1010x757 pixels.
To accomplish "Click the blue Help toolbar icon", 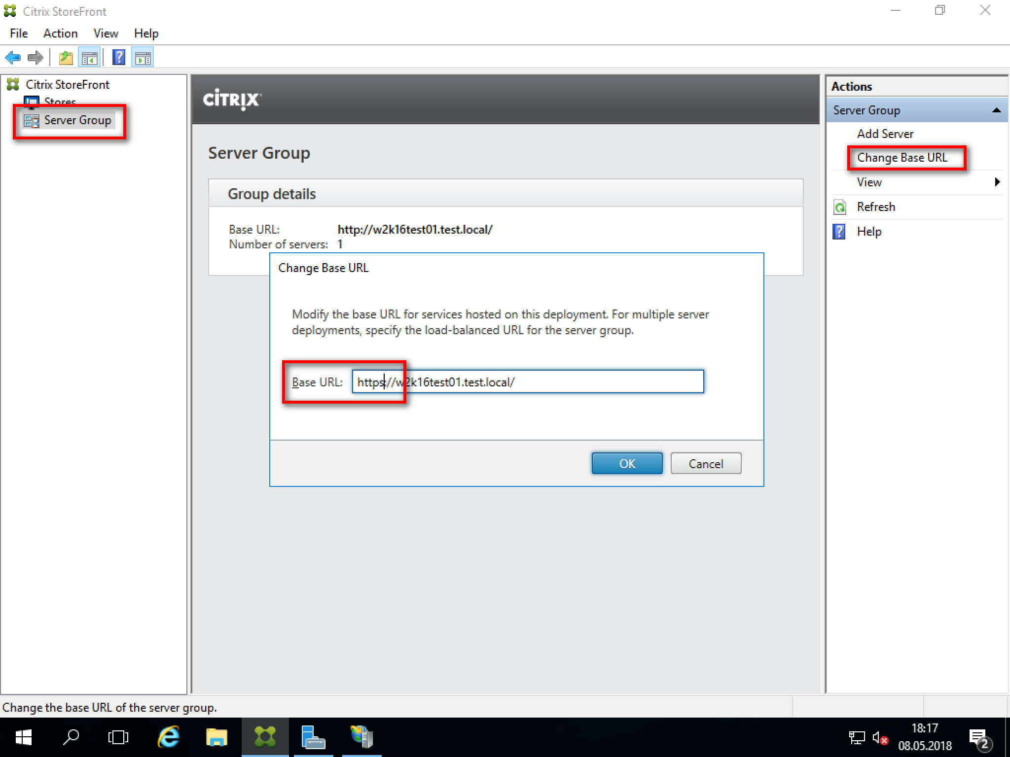I will click(119, 58).
